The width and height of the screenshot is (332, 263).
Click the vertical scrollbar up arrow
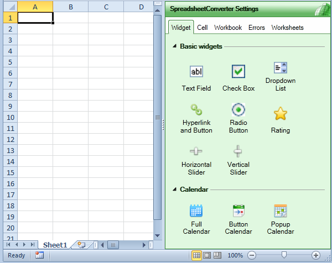(157, 10)
